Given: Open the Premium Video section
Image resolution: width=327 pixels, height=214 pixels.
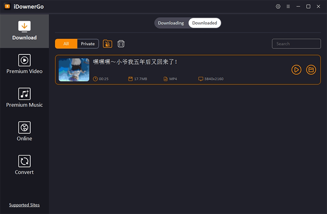Looking at the screenshot, I should [25, 64].
